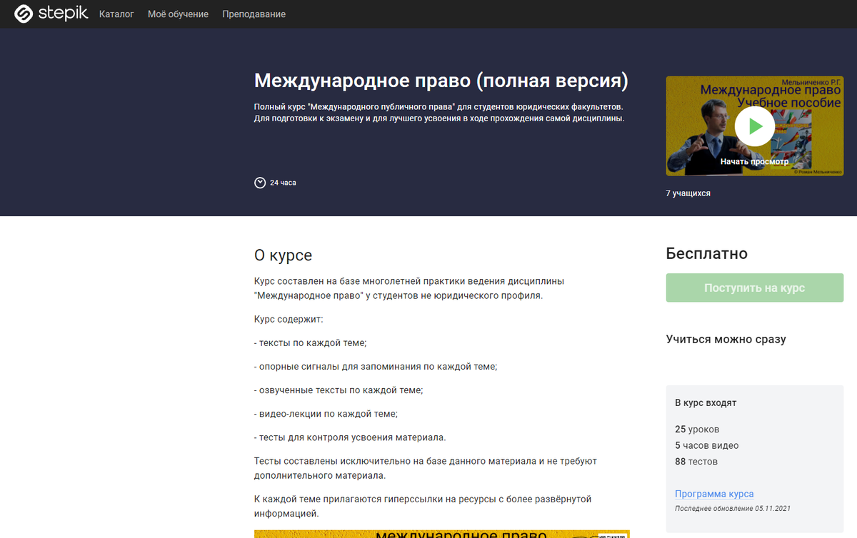Image resolution: width=857 pixels, height=538 pixels.
Task: Open the Каталог menu item
Action: pyautogui.click(x=116, y=14)
